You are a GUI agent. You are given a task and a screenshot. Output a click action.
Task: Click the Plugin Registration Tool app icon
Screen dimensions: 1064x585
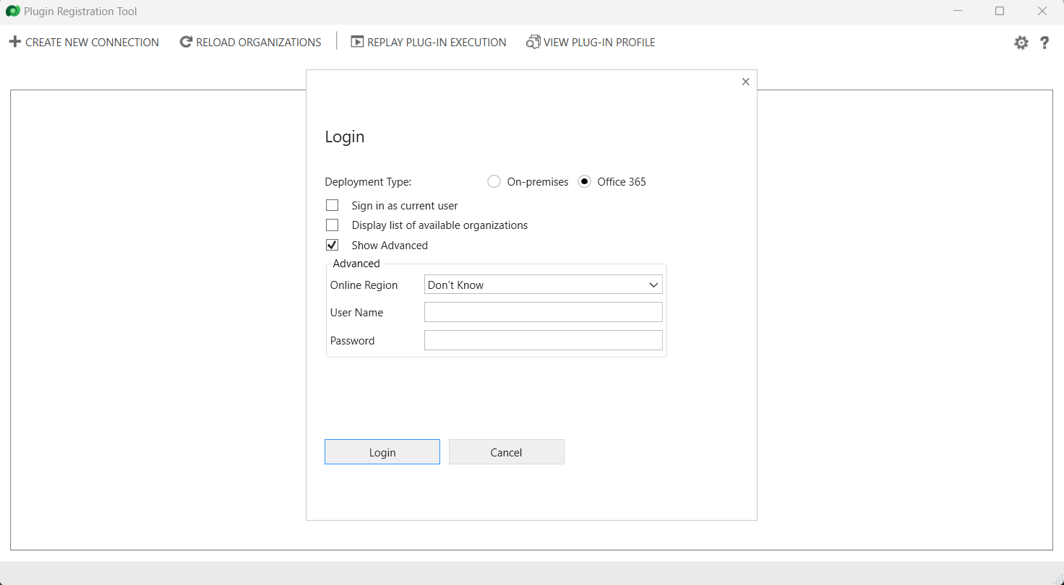(12, 11)
